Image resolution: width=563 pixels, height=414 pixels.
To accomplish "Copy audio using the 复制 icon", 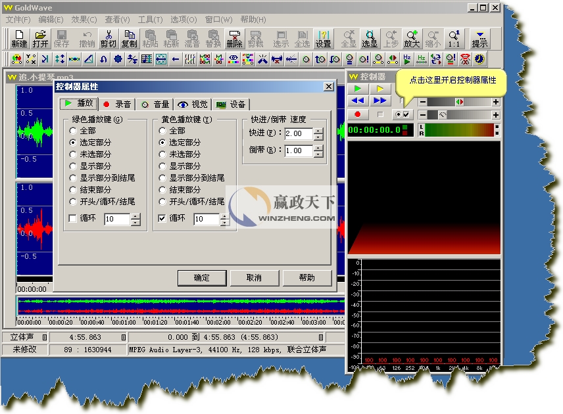I will point(128,37).
